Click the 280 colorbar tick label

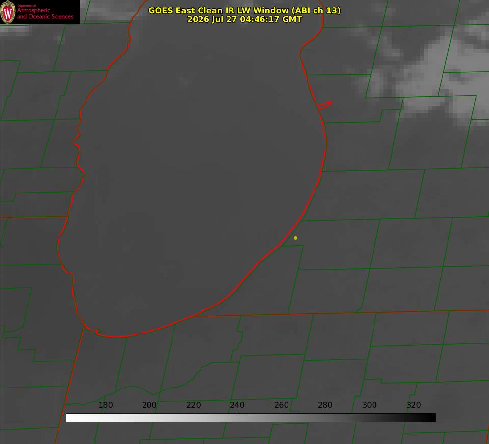[325, 405]
